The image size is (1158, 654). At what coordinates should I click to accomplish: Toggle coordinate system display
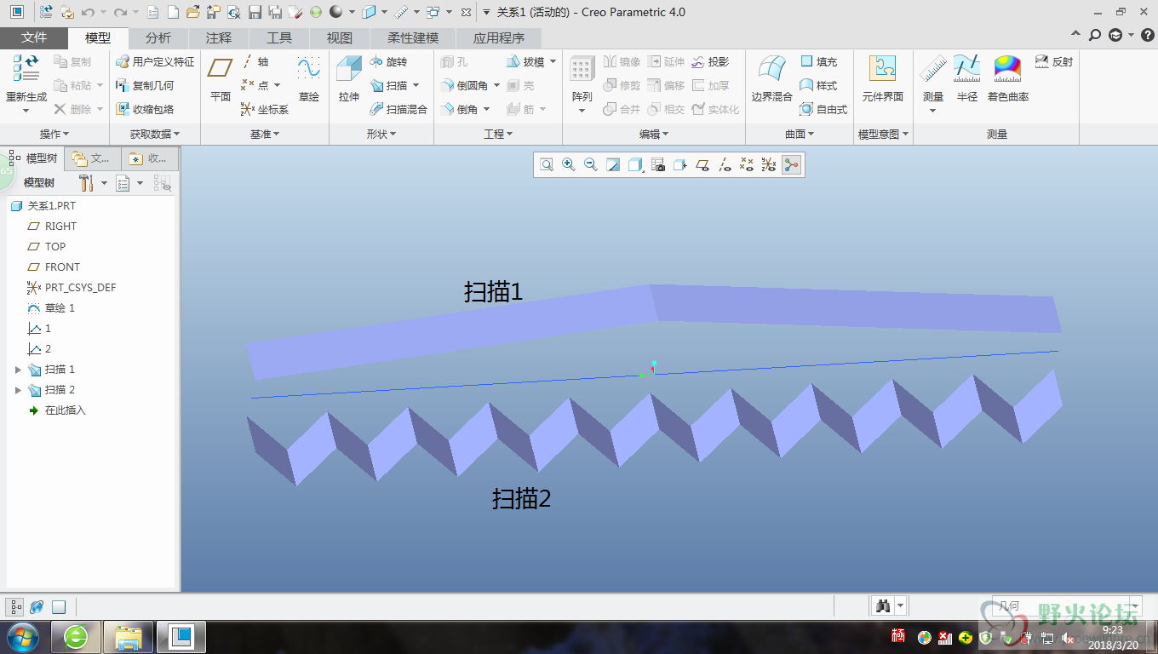[769, 165]
